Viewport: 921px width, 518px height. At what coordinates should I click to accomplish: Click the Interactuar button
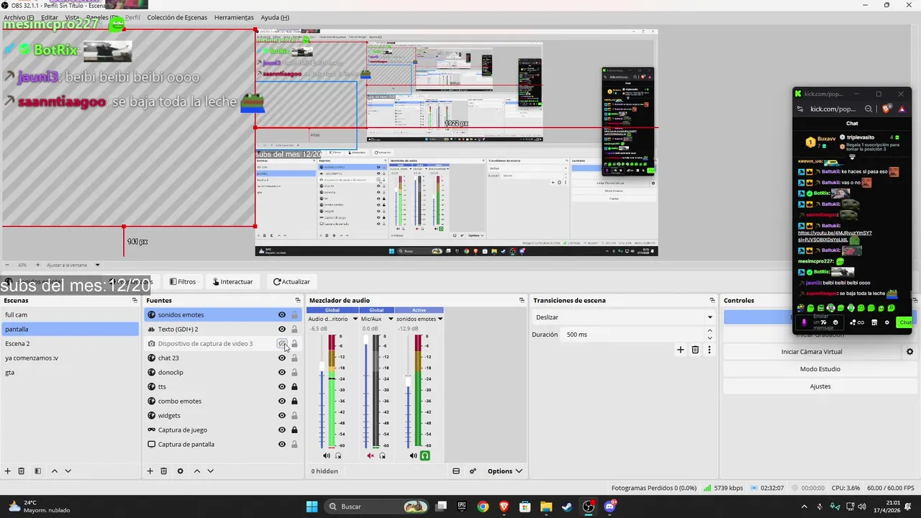point(232,281)
